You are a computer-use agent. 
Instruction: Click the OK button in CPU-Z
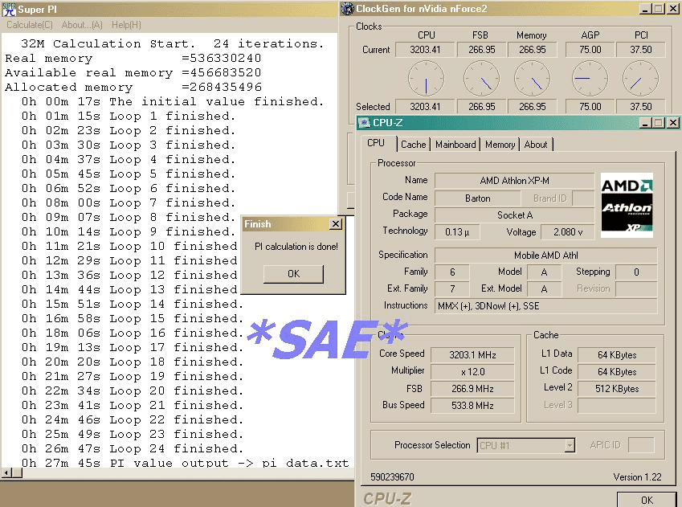click(647, 500)
